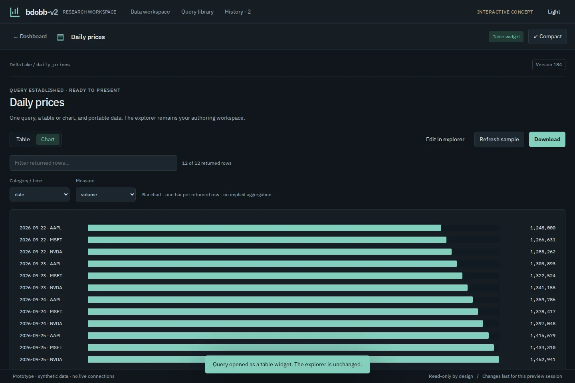
Task: Open the Measure dropdown set to volume
Action: [x=106, y=195]
